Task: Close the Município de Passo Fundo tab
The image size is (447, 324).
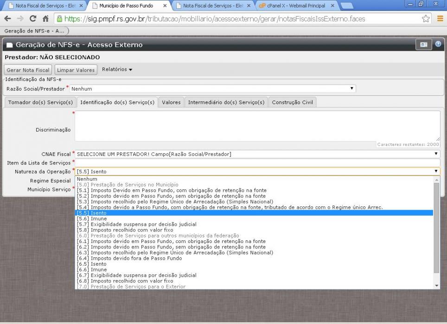Action: coord(165,6)
